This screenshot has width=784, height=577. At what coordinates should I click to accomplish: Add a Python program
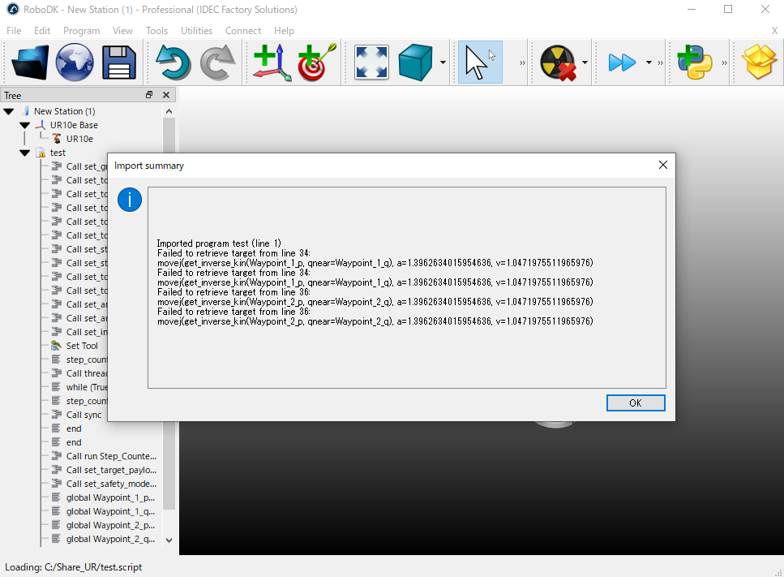(x=695, y=62)
